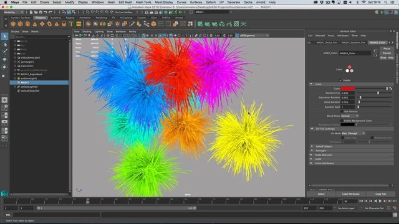Click the Hide button in Attribute Editor
The image size is (399, 224).
click(x=391, y=58)
